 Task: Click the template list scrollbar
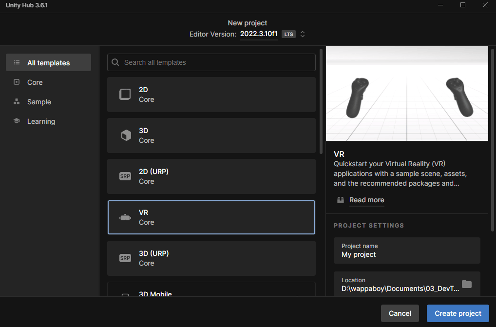point(321,101)
